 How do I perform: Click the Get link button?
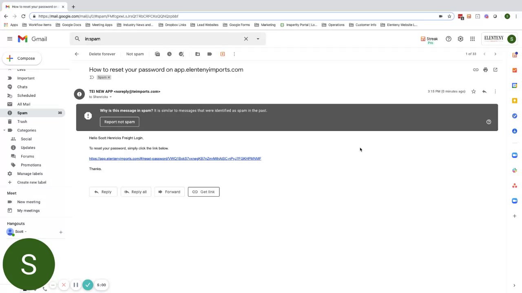(203, 192)
